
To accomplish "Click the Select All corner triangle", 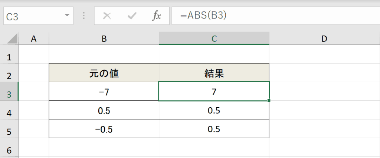I will point(12,38).
